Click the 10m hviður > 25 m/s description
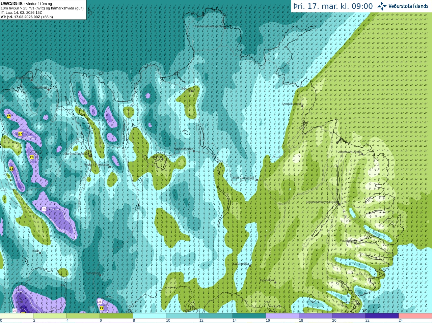 click(x=42, y=8)
